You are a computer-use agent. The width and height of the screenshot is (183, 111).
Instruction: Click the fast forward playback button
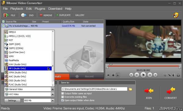pos(150,75)
